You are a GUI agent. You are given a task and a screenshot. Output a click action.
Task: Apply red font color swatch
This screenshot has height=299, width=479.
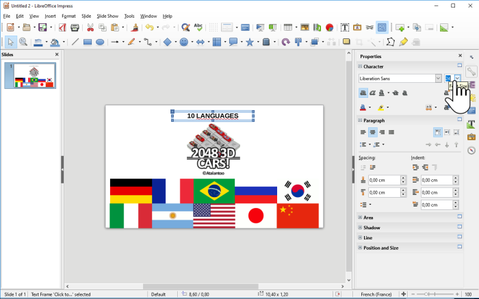[363, 107]
